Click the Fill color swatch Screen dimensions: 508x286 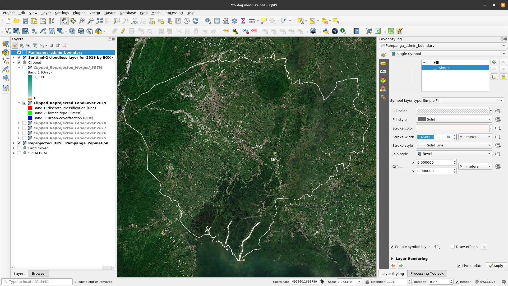[x=452, y=110]
